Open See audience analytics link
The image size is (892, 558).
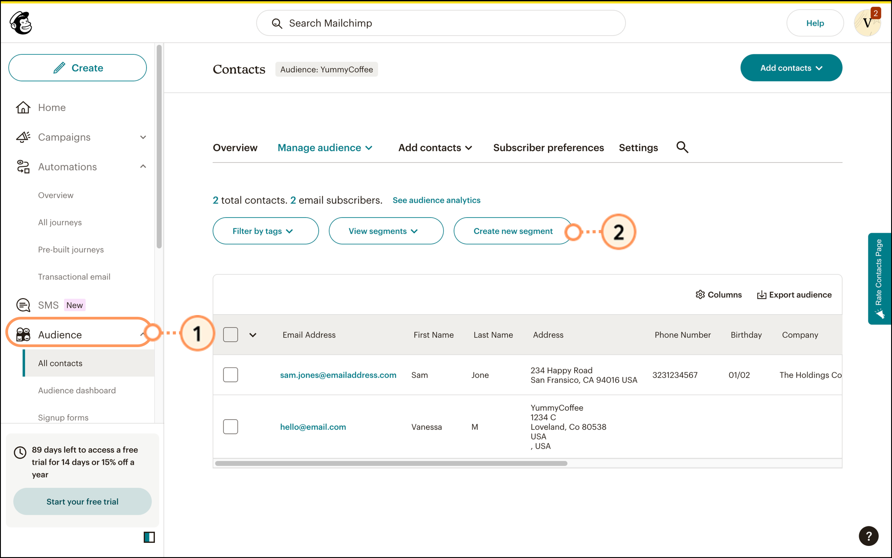pos(436,200)
